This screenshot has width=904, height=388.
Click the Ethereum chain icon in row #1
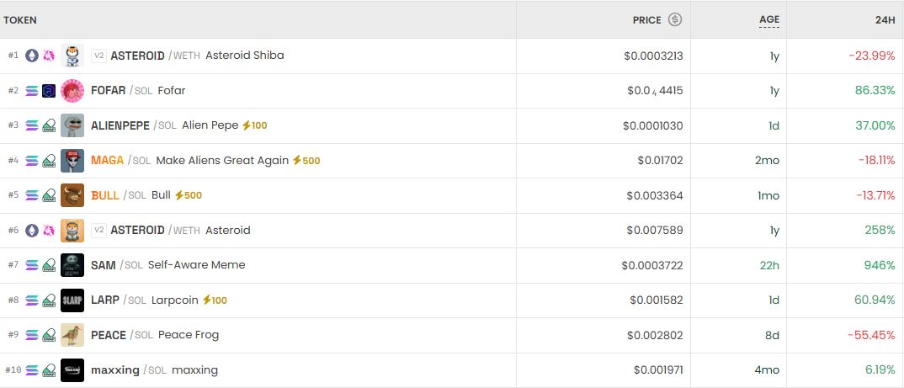[32, 56]
